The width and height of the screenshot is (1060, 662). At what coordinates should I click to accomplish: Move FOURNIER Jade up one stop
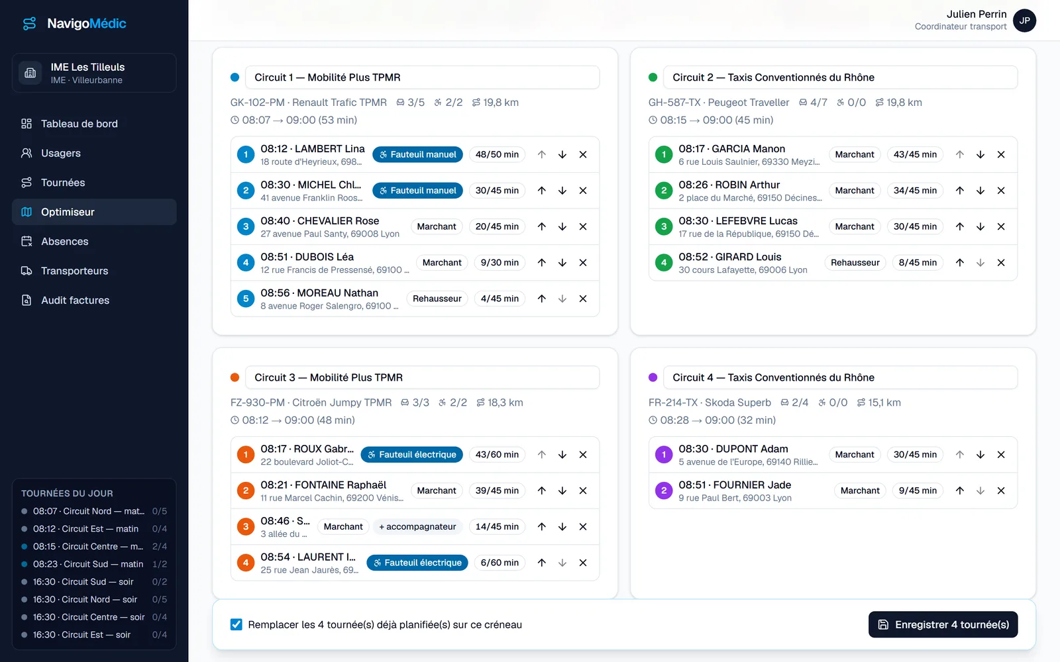point(960,491)
